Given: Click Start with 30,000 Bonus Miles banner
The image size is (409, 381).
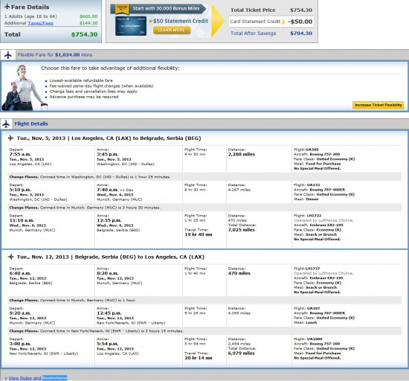Looking at the screenshot, I should pyautogui.click(x=166, y=9).
